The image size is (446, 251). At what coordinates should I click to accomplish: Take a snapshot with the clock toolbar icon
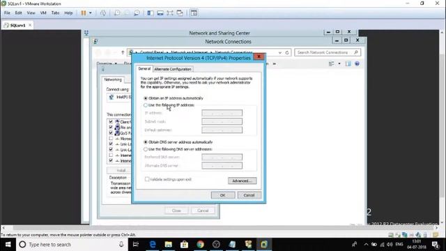(117, 13)
